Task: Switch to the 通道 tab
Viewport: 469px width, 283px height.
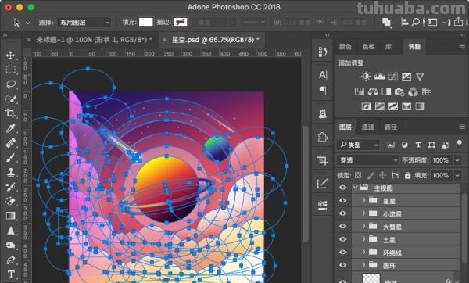Action: pyautogui.click(x=367, y=127)
